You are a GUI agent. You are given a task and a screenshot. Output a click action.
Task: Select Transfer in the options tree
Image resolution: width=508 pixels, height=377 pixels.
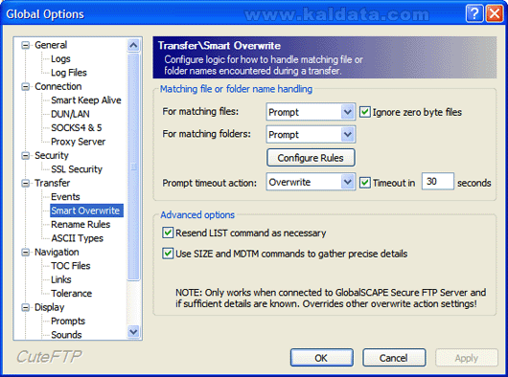[x=53, y=184]
